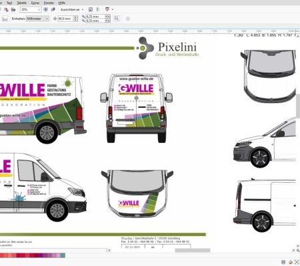Select the Pixelini logo text on canvas

tap(177, 47)
